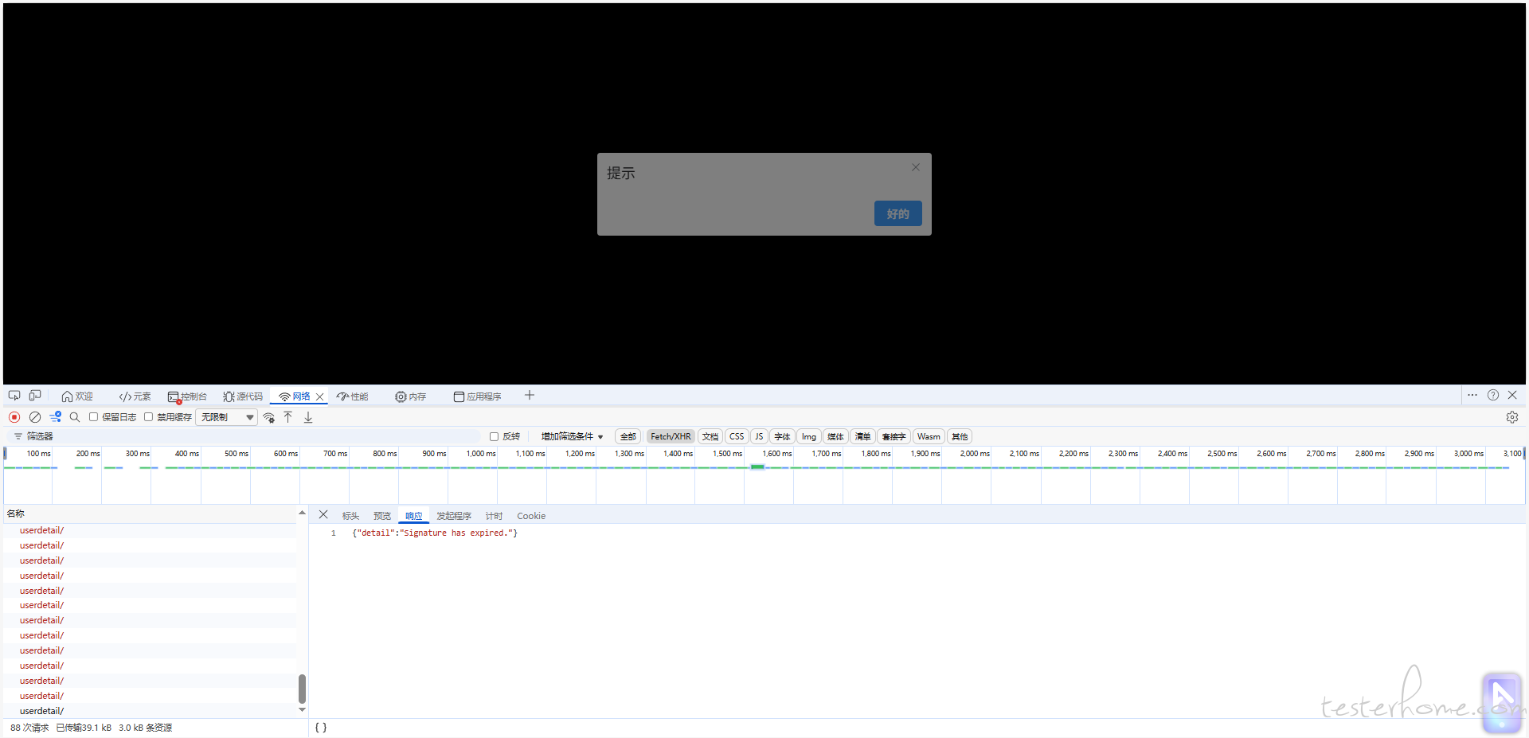Image resolution: width=1529 pixels, height=738 pixels.
Task: Click the 好的 button in dialog
Action: [x=897, y=213]
